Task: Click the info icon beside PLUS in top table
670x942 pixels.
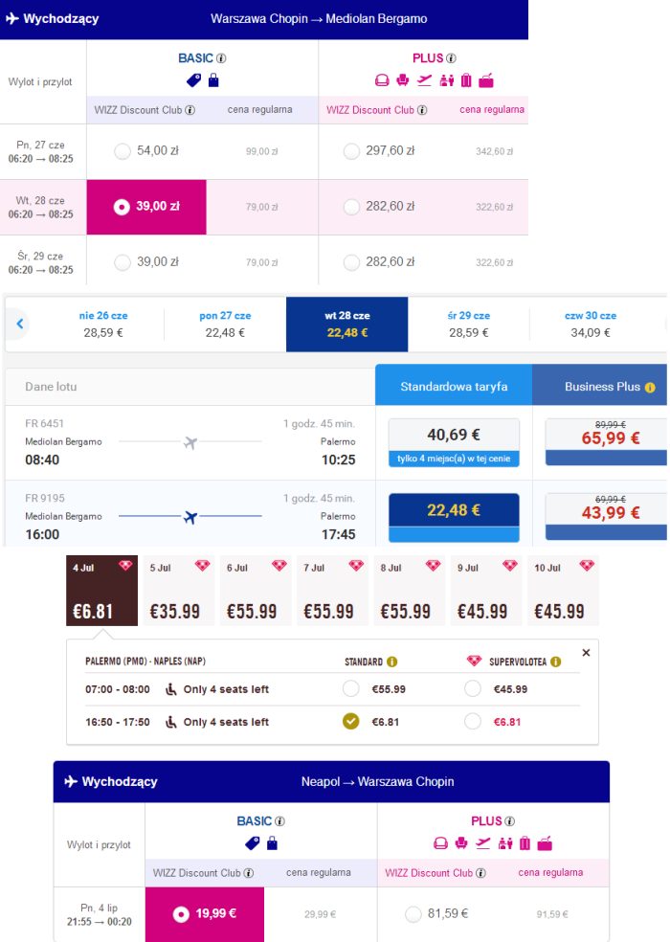Action: click(451, 58)
